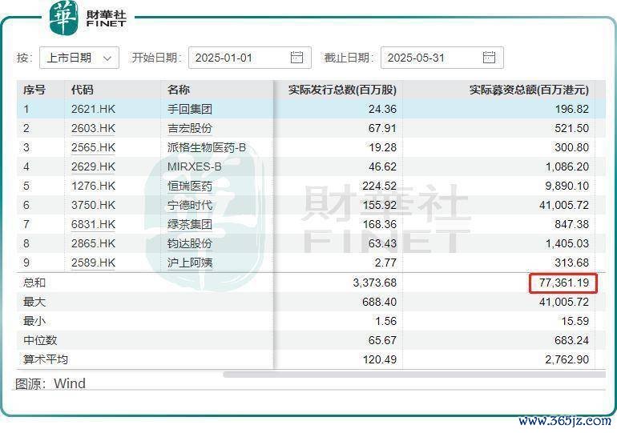Viewport: 617px width, 433px height.
Task: Open stock code 1276.HK link
Action: (x=93, y=186)
